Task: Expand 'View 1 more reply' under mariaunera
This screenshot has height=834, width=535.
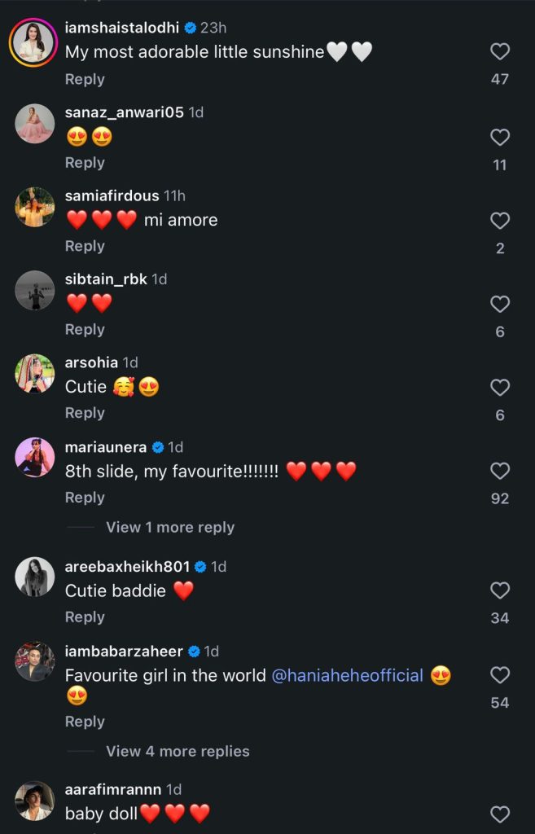Action: tap(169, 527)
